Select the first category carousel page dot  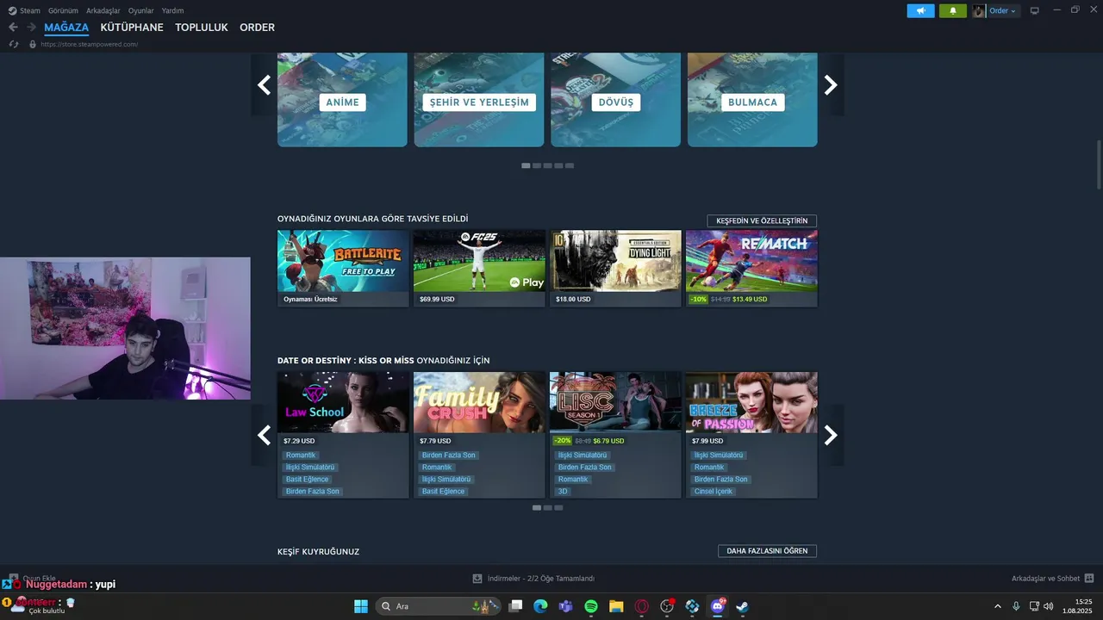click(x=526, y=165)
